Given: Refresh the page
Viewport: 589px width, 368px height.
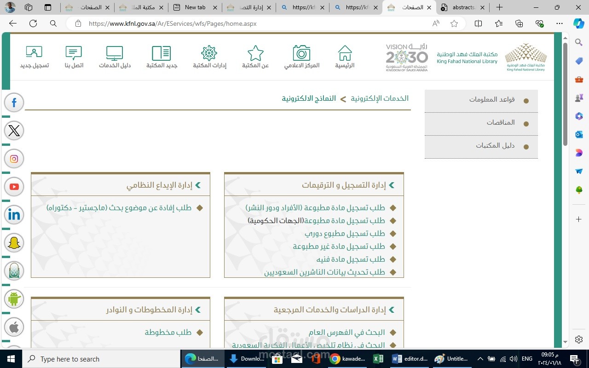Looking at the screenshot, I should pos(33,23).
